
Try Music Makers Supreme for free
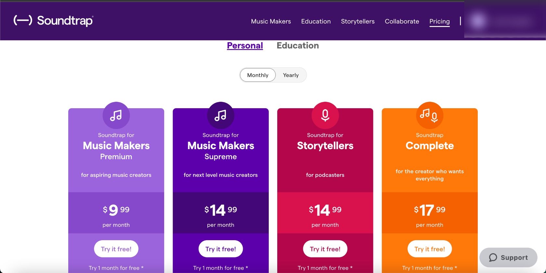[221, 249]
